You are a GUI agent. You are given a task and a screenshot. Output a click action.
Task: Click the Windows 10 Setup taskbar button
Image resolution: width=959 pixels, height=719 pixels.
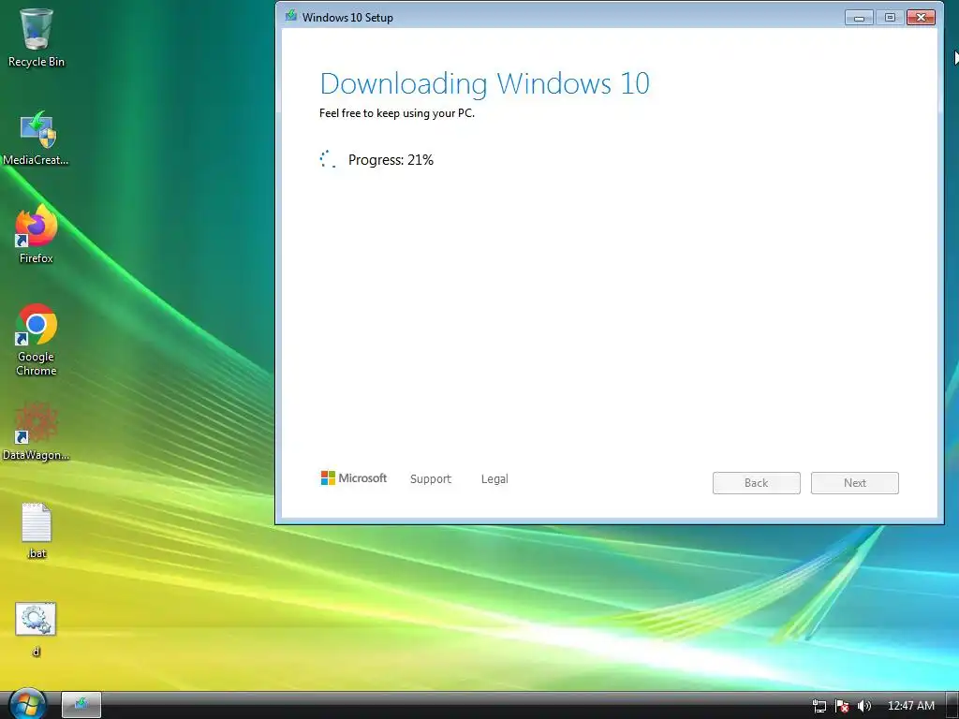coord(81,705)
